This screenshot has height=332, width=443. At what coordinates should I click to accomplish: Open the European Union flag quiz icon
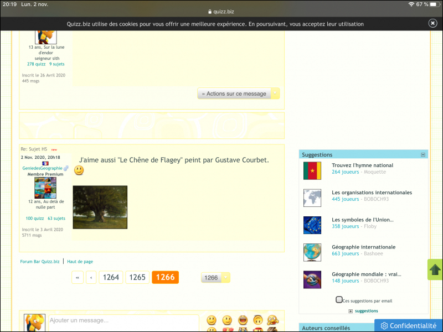coord(312,225)
